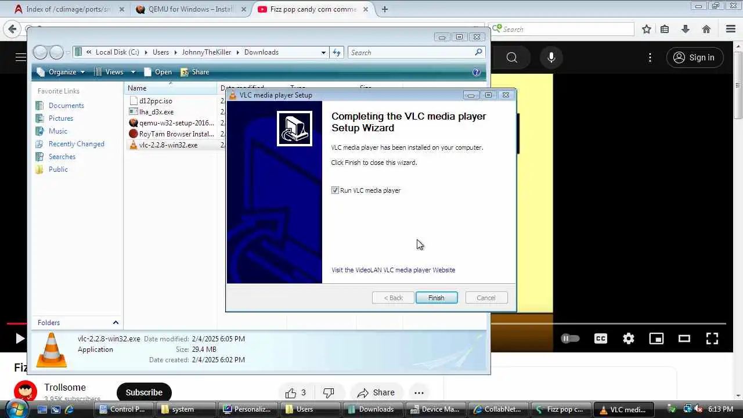Dislike the YouTube video
The width and height of the screenshot is (743, 418).
329,393
